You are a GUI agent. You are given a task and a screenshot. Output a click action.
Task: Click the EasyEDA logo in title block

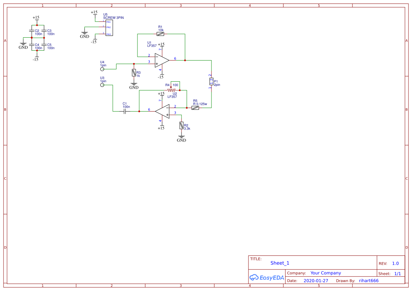[x=267, y=277]
